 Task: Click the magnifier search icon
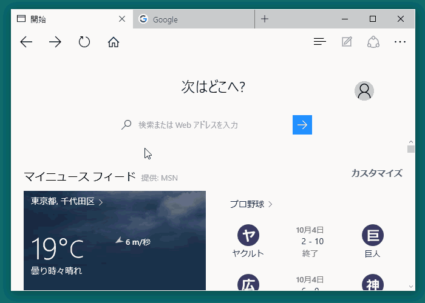(x=126, y=125)
